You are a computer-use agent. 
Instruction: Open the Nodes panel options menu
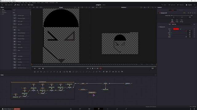point(155,75)
